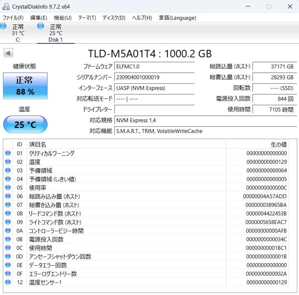Click status orb for ID 0A コントローラービジー時間
Image resolution: width=299 pixels, height=295 pixels.
[x=8, y=230]
